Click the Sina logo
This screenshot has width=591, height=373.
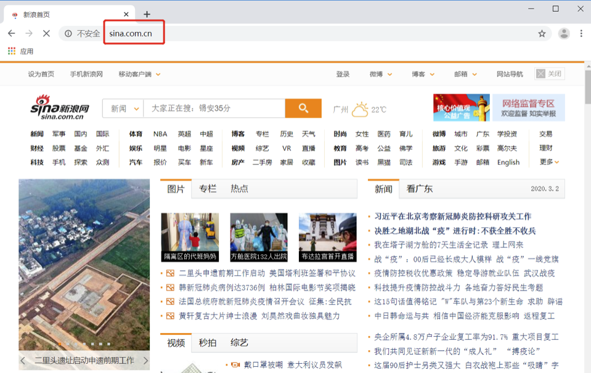coord(60,108)
